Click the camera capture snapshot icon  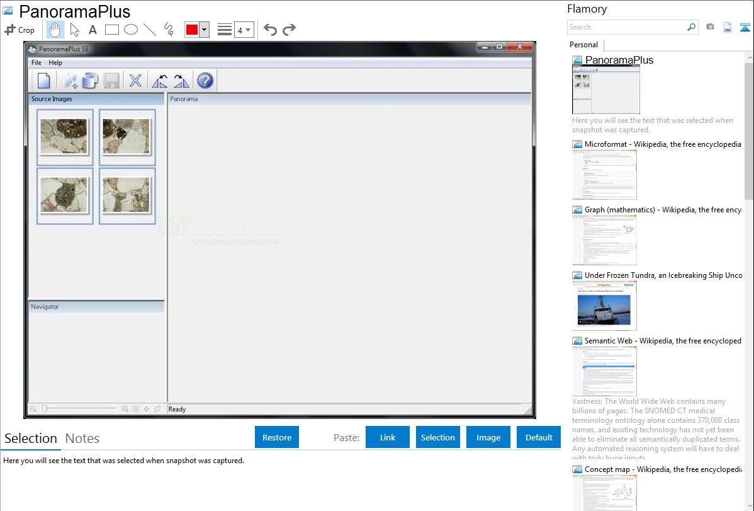point(710,27)
